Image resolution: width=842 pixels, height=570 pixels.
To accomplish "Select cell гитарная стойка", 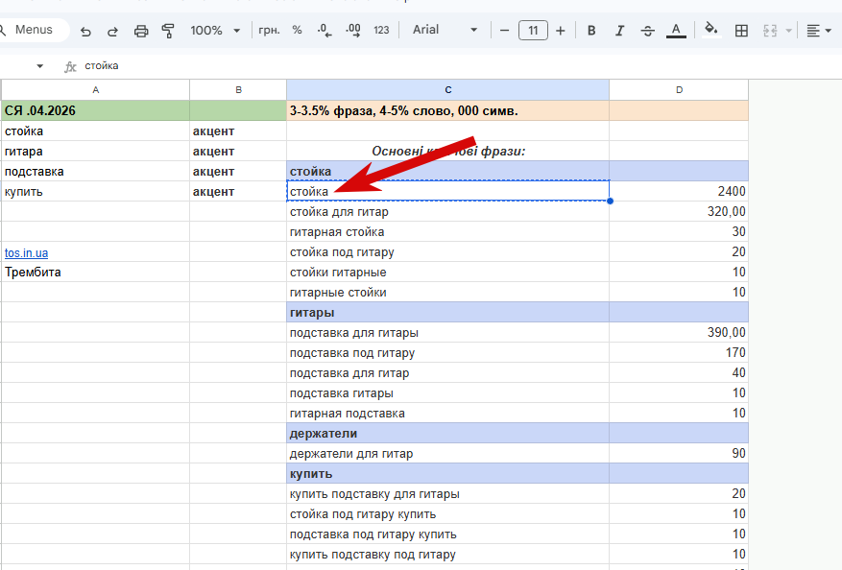I will click(x=447, y=232).
